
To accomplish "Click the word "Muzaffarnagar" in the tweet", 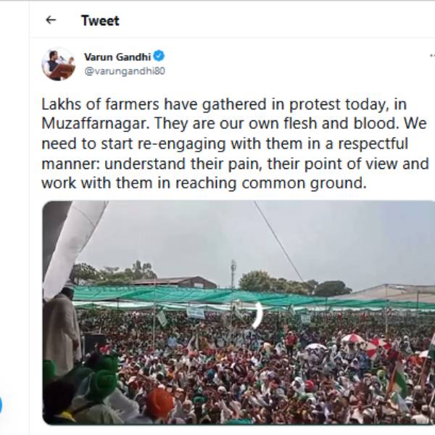I will click(82, 123).
